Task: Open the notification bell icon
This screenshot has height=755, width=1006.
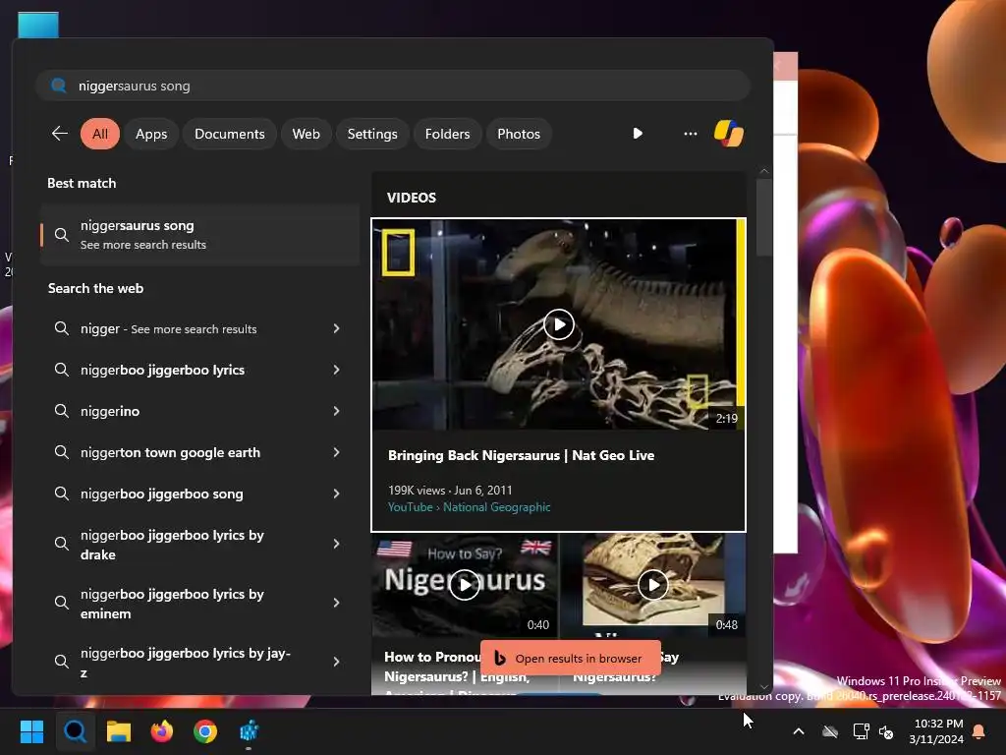Action: 979,731
